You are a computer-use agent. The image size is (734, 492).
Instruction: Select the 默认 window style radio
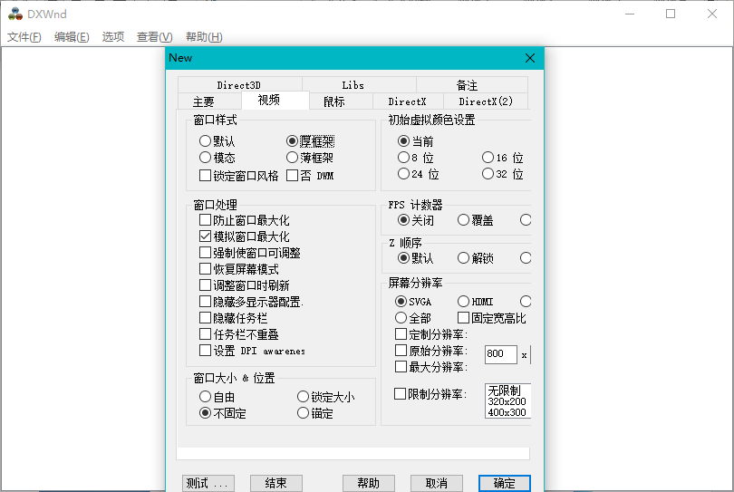(x=205, y=141)
